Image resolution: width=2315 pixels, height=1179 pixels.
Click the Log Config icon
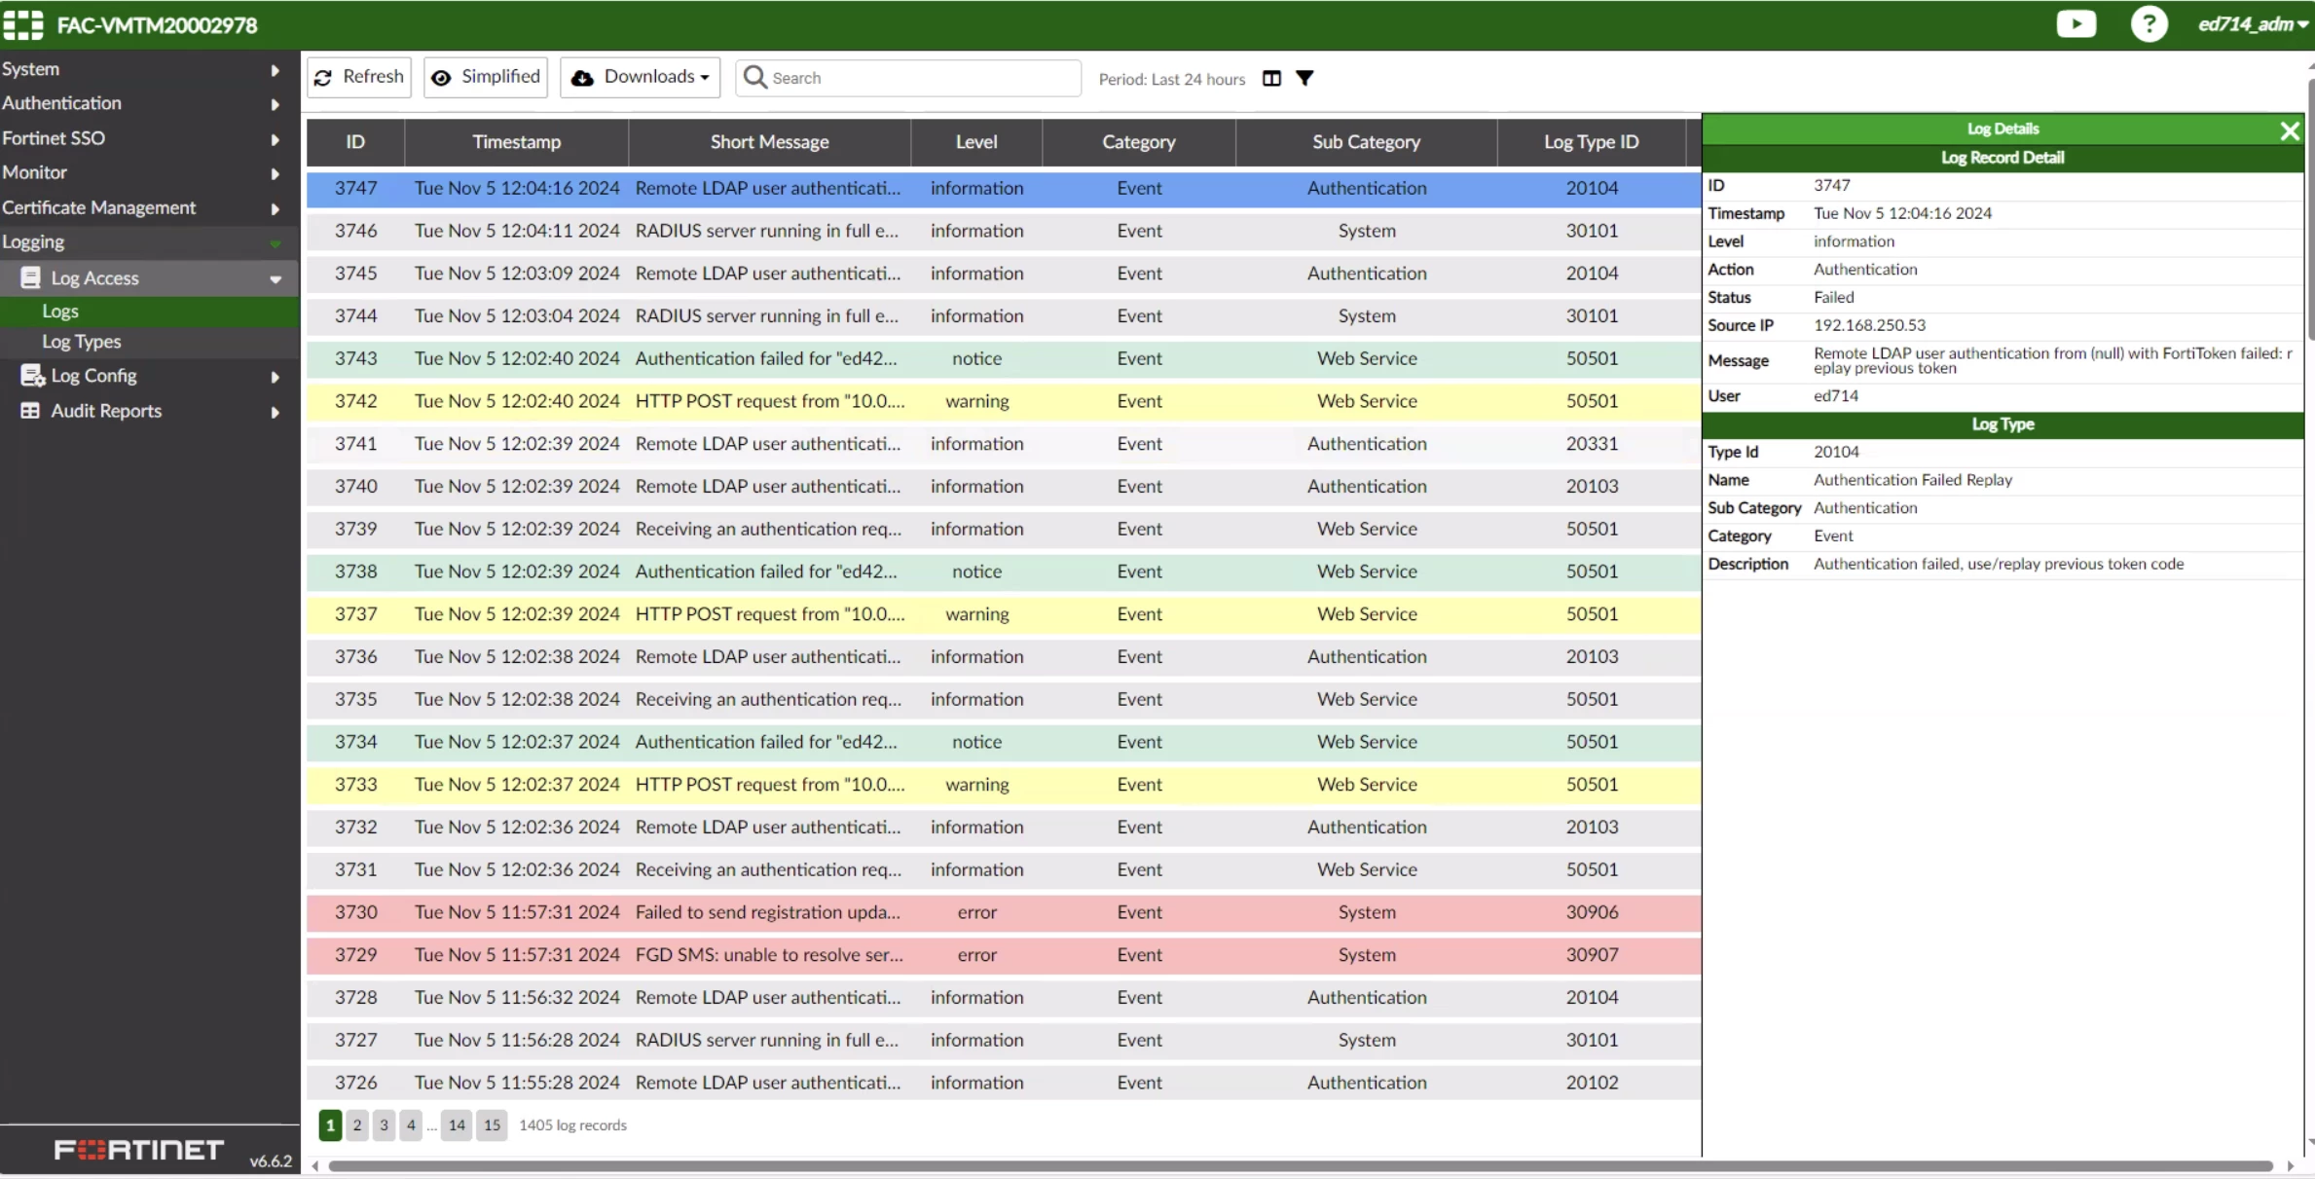[32, 376]
